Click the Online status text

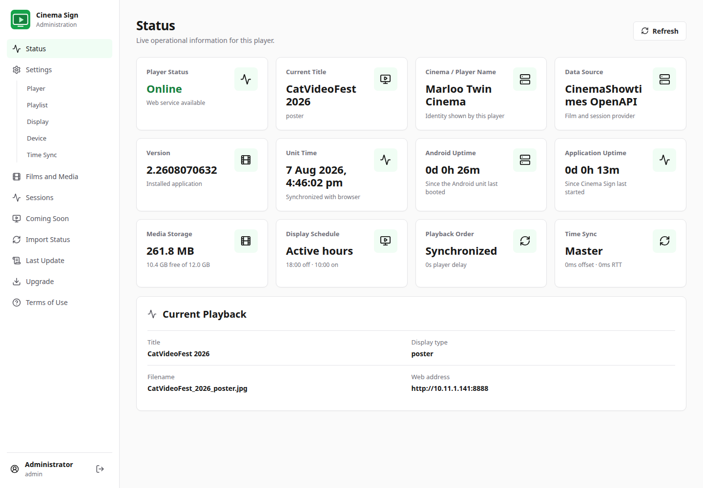[164, 89]
